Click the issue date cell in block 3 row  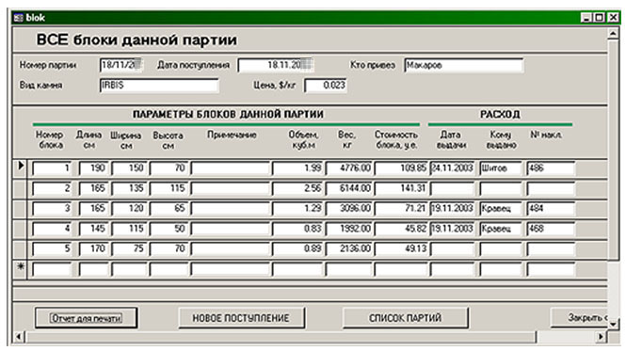click(x=453, y=209)
